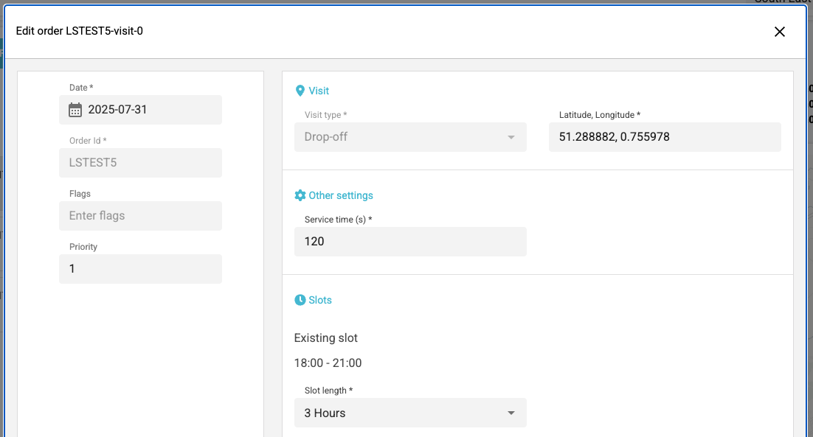
Task: Edit the Priority field value
Action: coord(140,269)
